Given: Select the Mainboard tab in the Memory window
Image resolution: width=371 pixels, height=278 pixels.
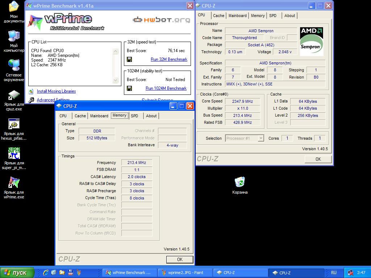Looking at the screenshot, I should click(x=99, y=116).
